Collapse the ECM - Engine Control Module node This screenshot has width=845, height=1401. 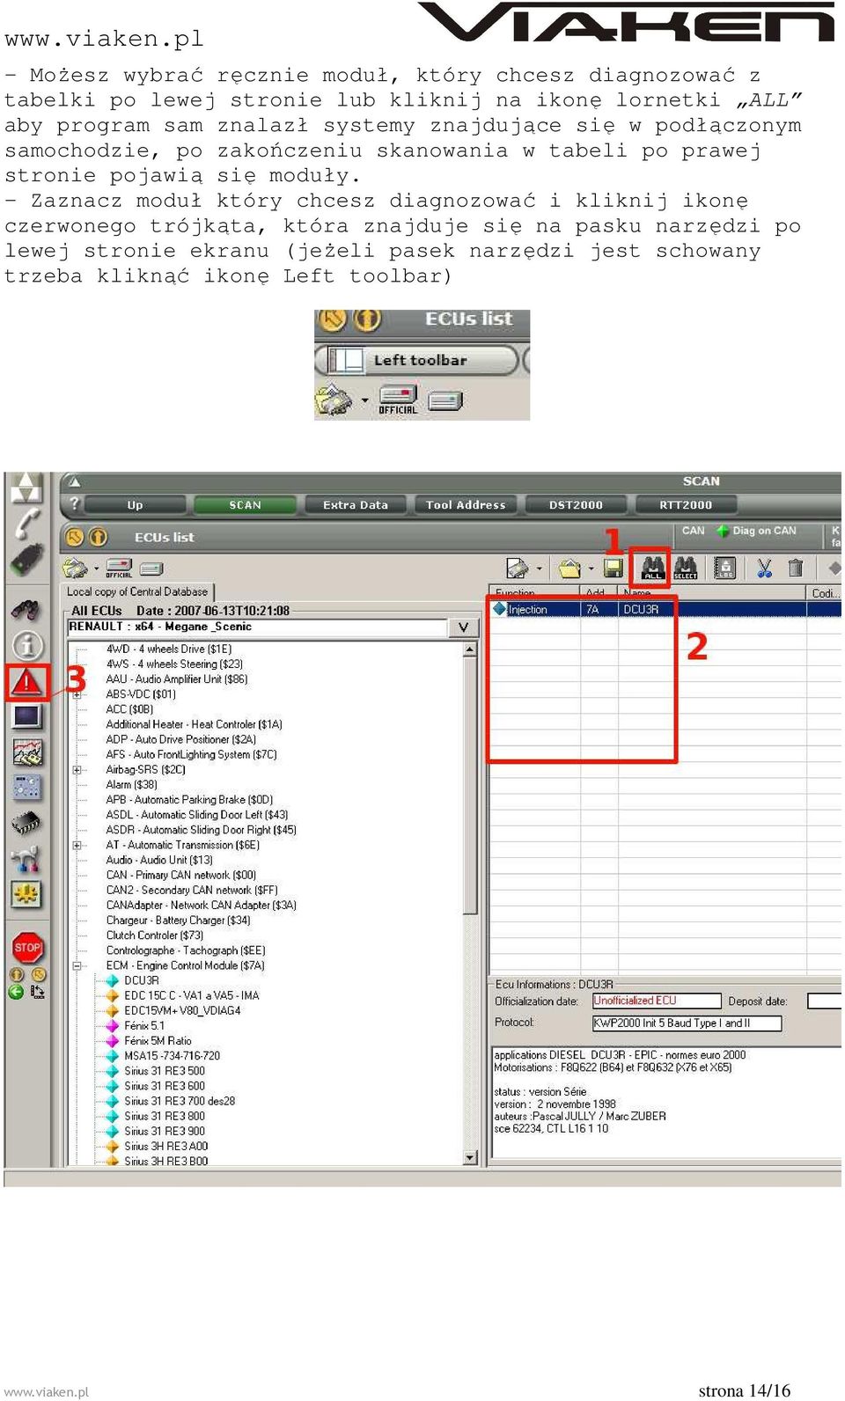77,966
